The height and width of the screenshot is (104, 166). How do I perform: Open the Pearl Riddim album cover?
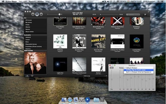click(60, 21)
